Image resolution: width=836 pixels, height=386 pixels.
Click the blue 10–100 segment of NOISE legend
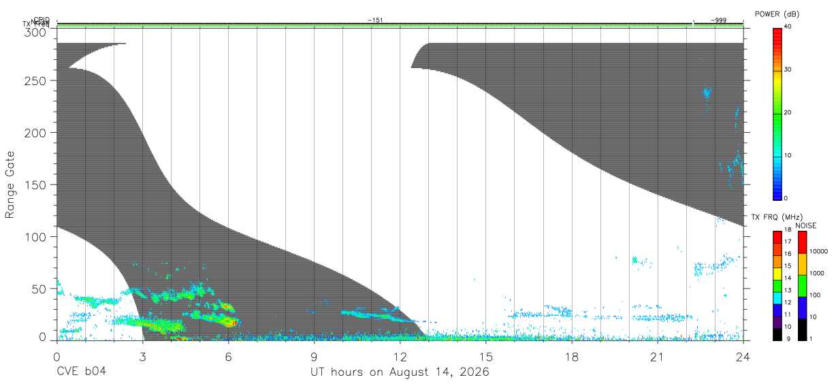tap(802, 308)
